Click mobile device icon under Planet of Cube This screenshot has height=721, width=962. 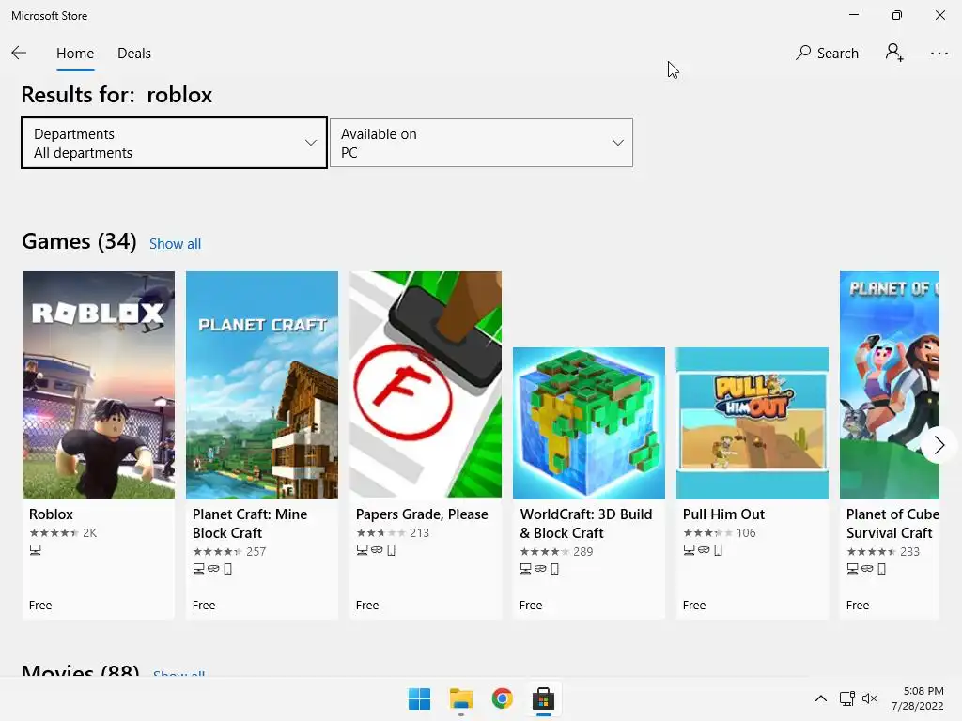click(x=881, y=569)
